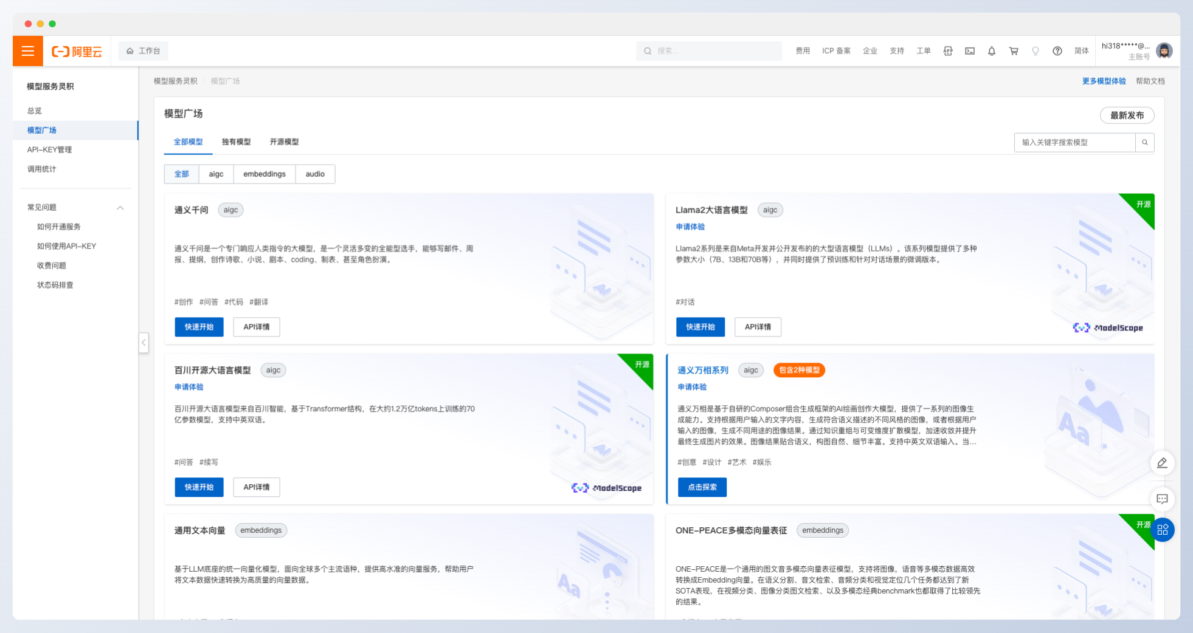This screenshot has width=1193, height=633.
Task: Open 更多模型体验 link
Action: [1104, 81]
